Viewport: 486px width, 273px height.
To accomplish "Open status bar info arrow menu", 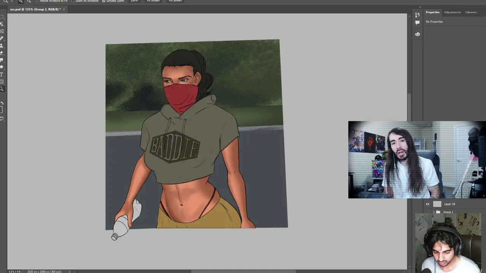I will (69, 271).
